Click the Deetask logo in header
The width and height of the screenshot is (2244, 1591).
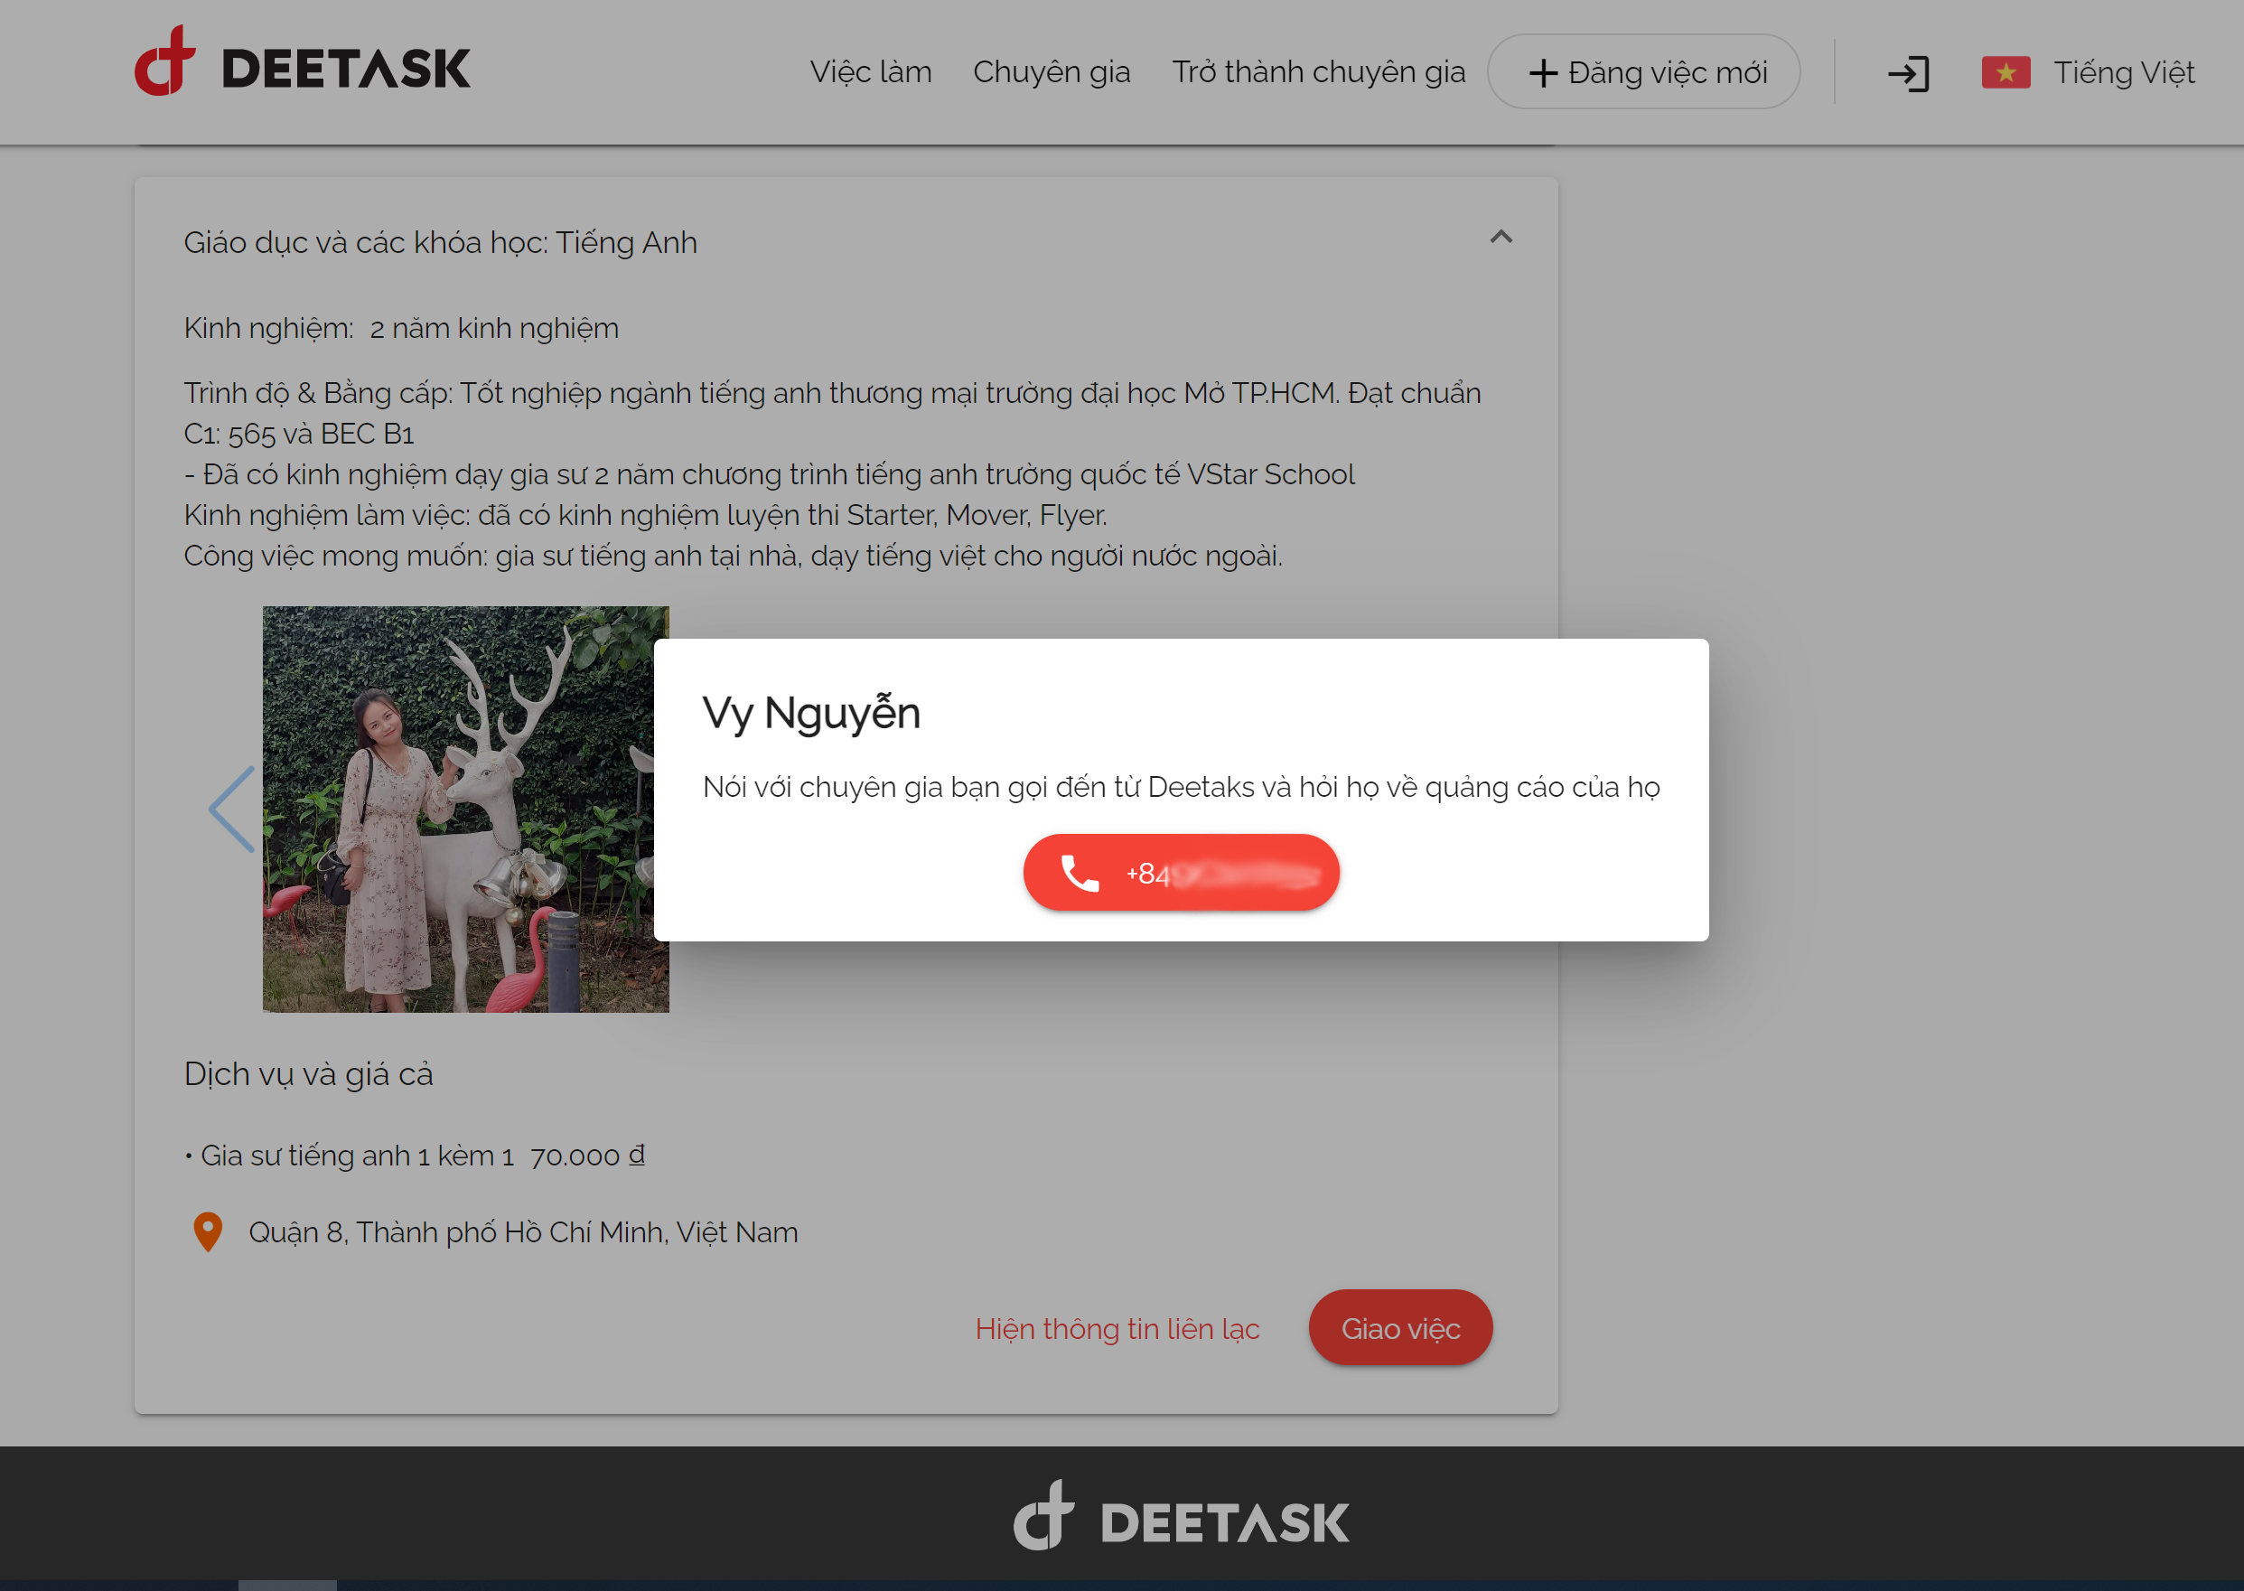[302, 65]
